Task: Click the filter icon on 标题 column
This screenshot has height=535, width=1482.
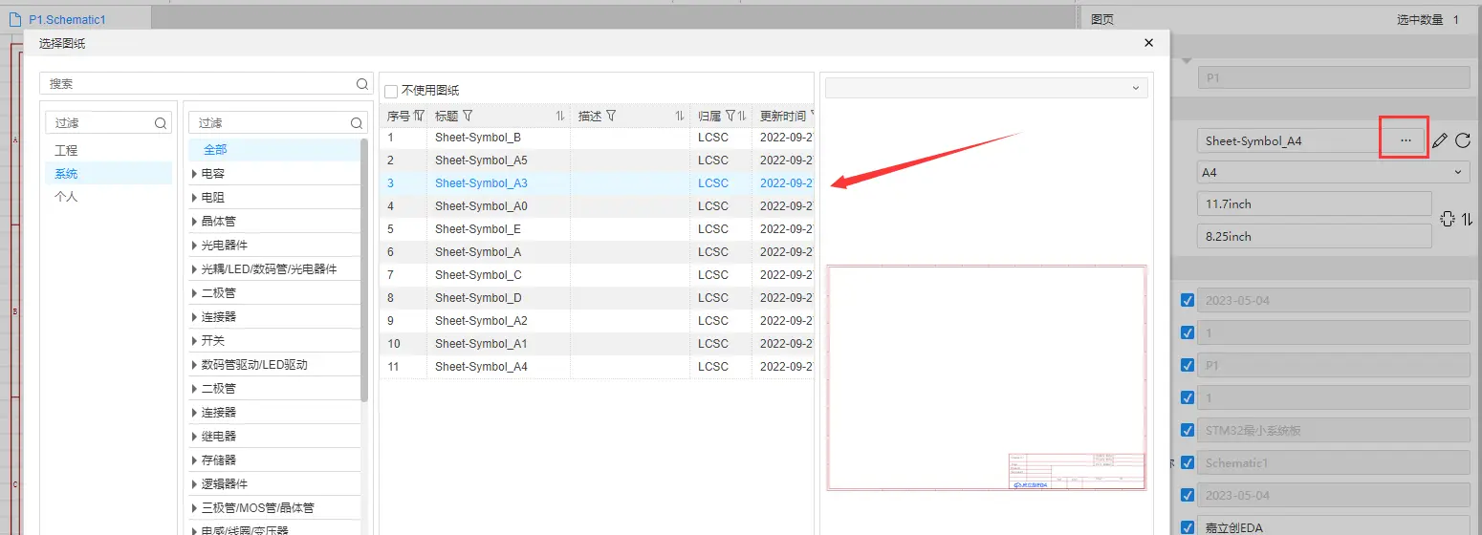Action: (x=469, y=116)
